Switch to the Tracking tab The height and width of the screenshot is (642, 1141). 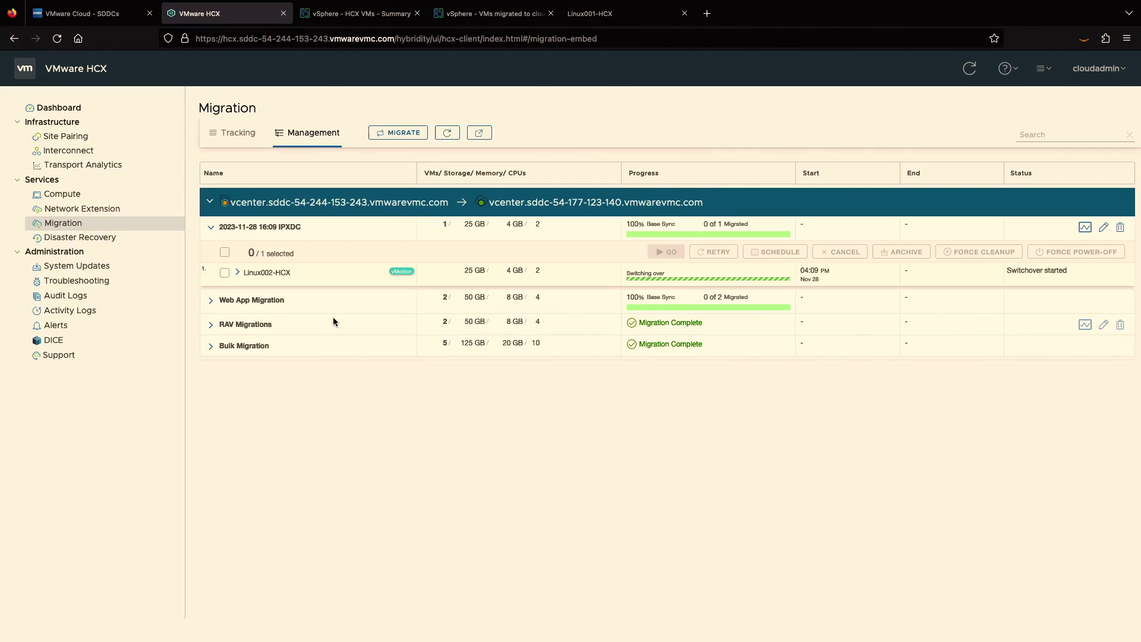232,133
